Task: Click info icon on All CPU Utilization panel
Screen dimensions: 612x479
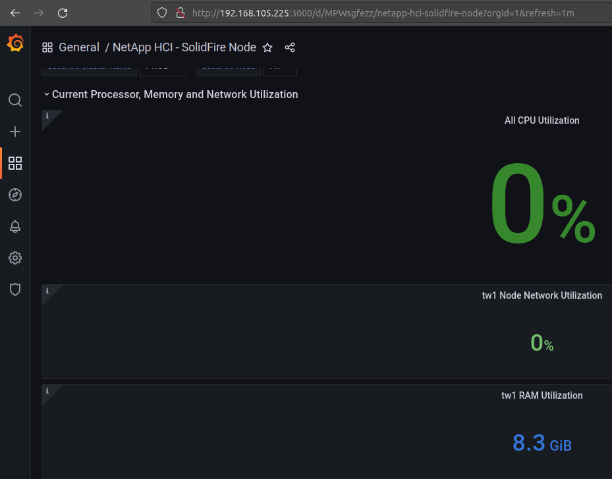Action: (x=47, y=116)
